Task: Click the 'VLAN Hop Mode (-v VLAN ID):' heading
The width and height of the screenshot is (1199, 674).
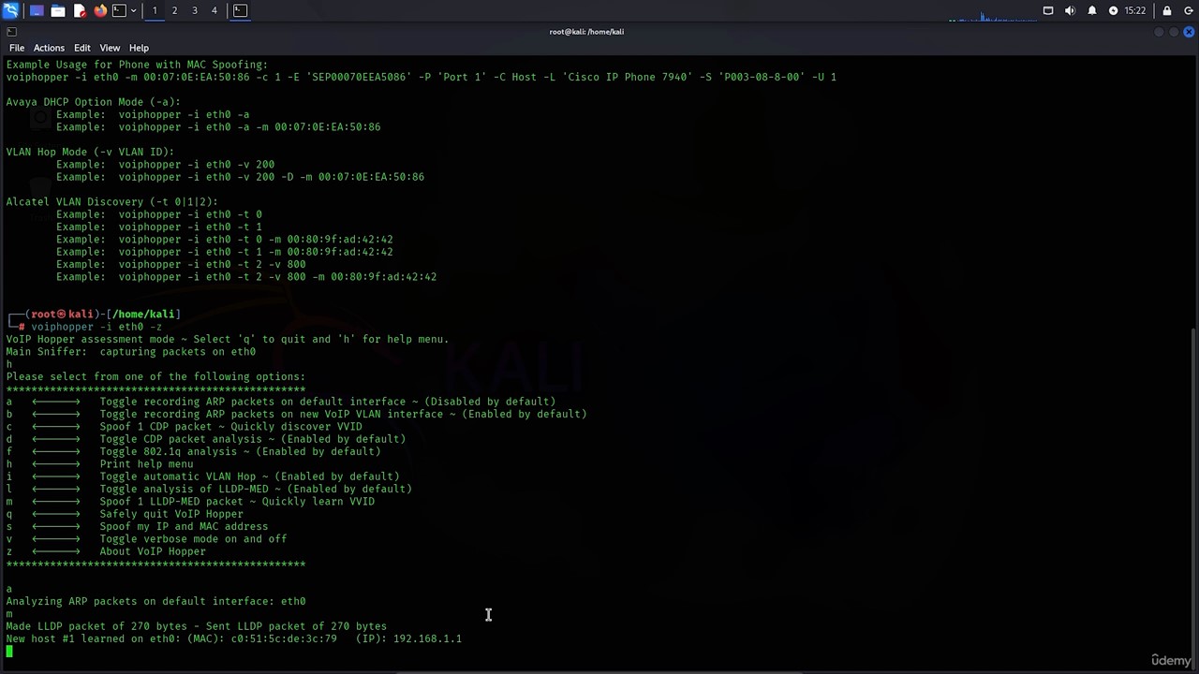Action: pyautogui.click(x=90, y=152)
